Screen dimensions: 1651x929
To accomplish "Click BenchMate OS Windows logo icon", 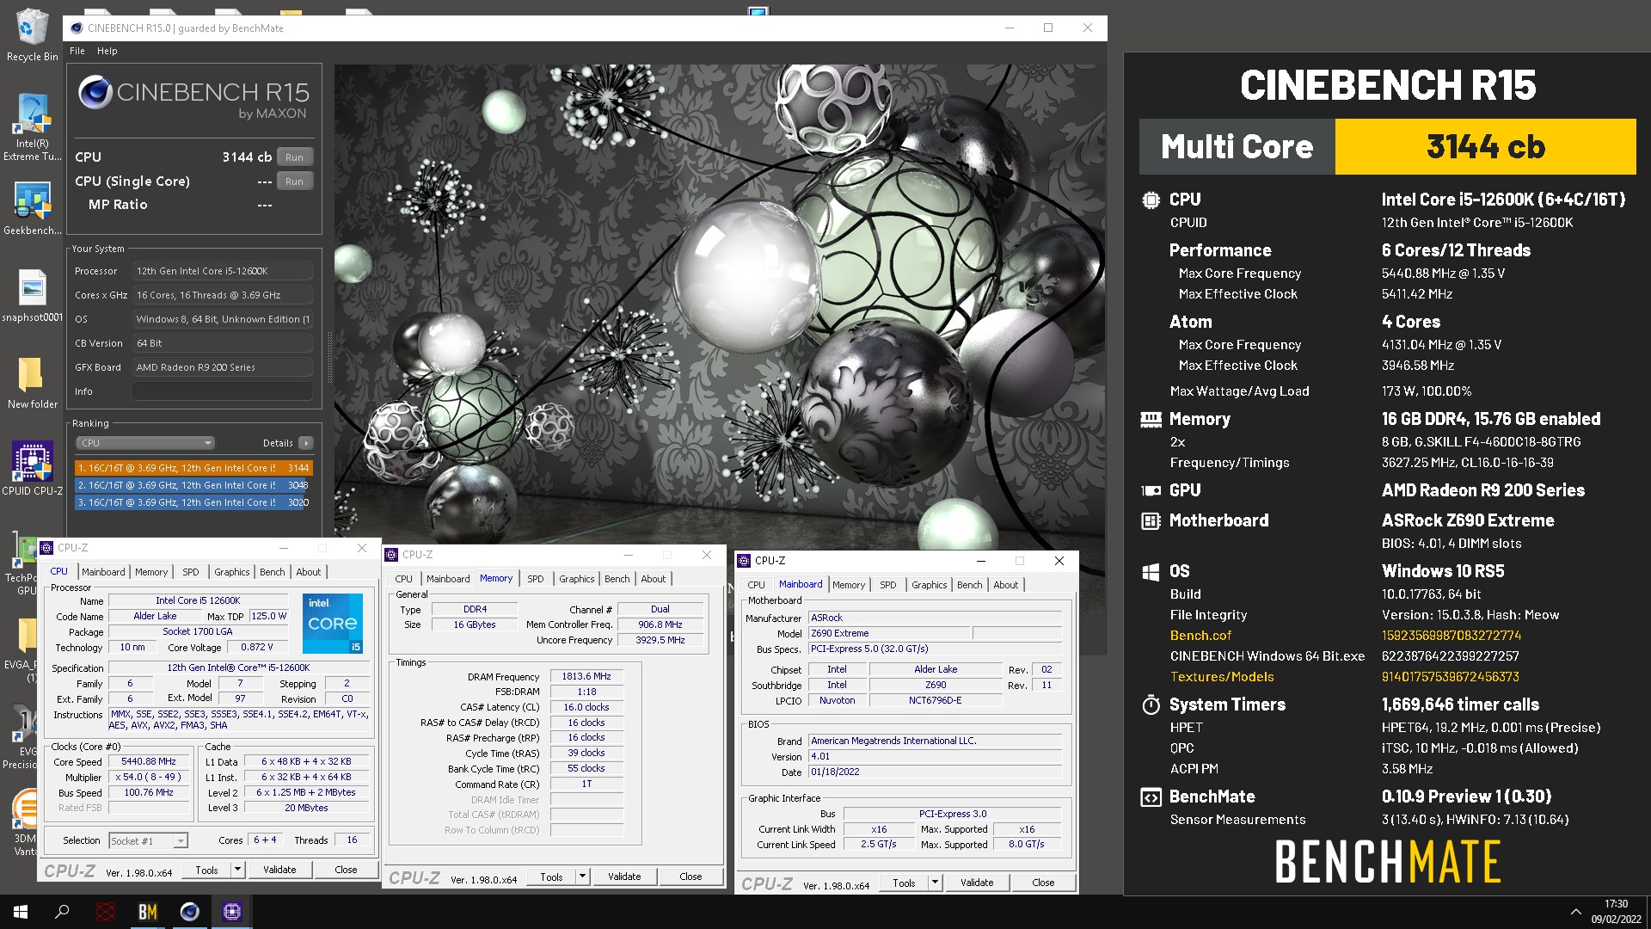I will click(x=1151, y=572).
